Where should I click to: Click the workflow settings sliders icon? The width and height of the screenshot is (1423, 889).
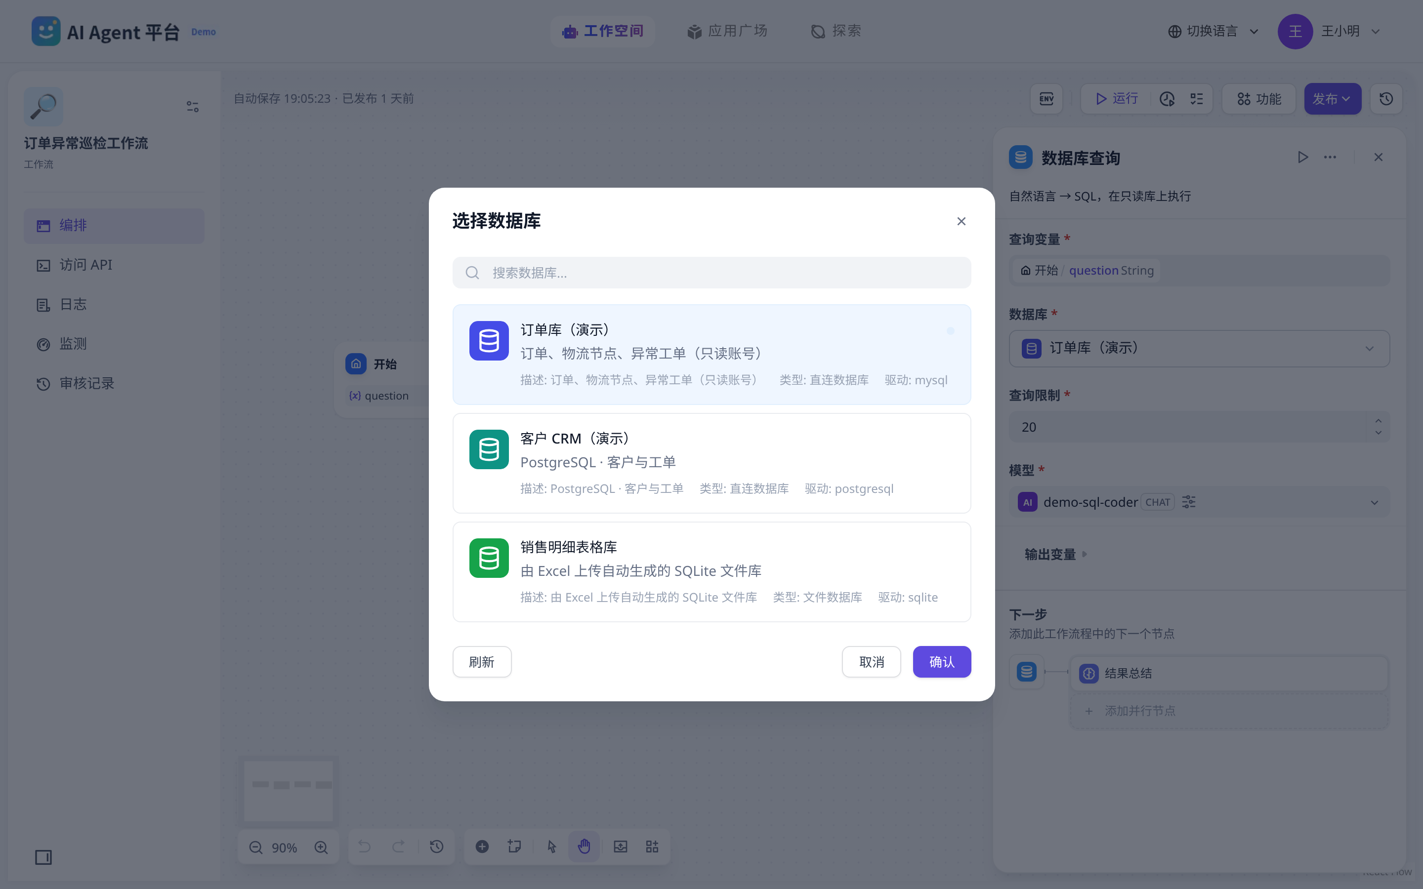pyautogui.click(x=192, y=106)
